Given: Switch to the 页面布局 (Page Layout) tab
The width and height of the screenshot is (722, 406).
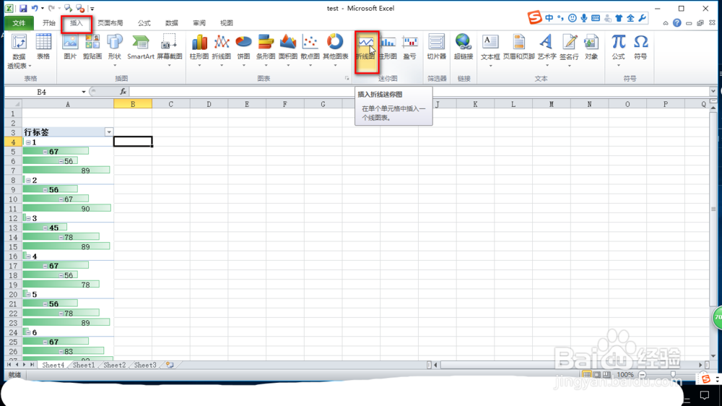Looking at the screenshot, I should 110,23.
